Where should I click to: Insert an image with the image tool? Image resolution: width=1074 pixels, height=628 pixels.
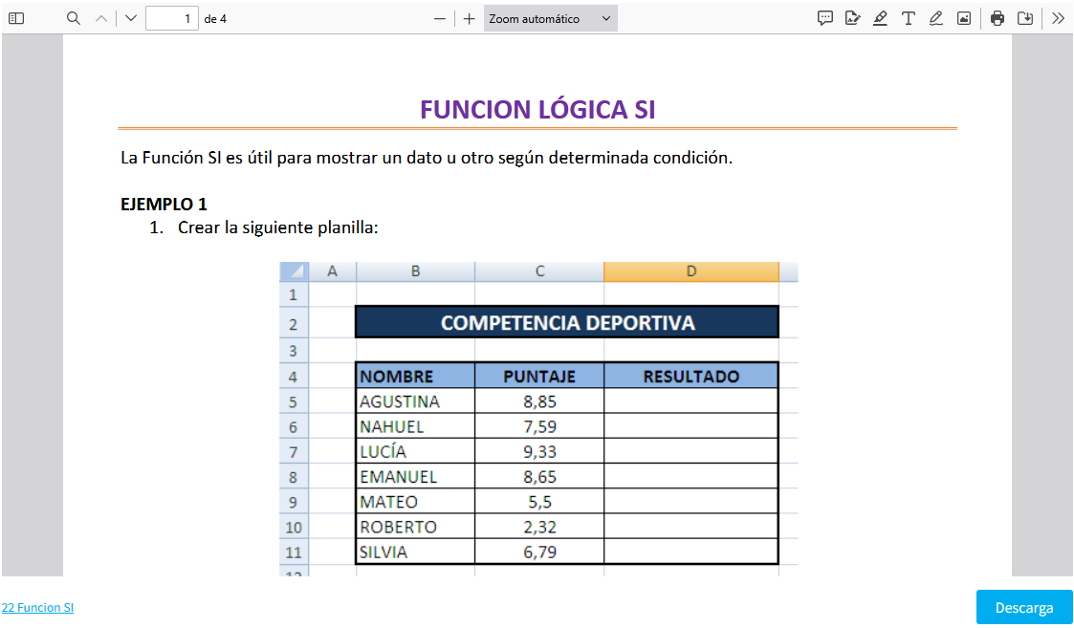[x=964, y=18]
